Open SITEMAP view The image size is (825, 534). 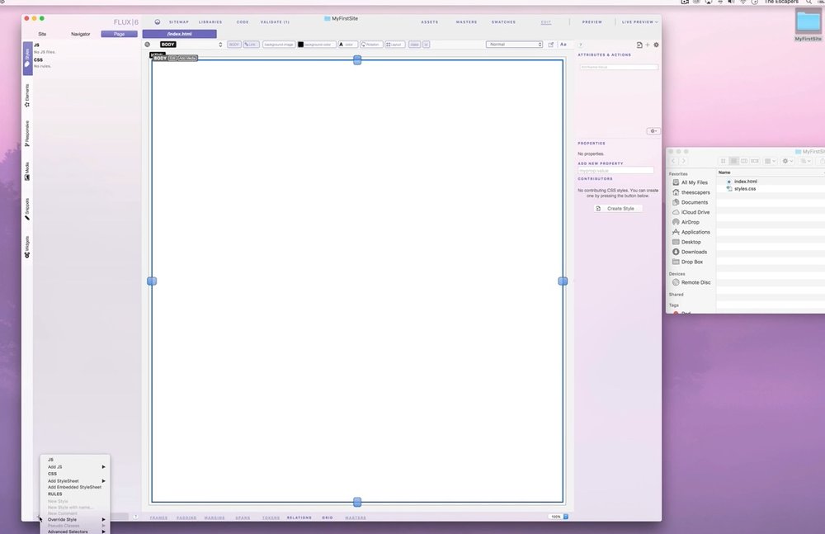click(x=179, y=22)
